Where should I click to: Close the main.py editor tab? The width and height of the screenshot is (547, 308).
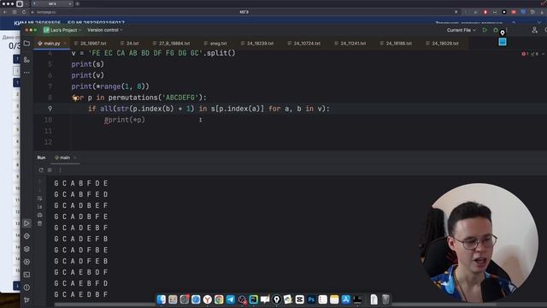coord(65,44)
